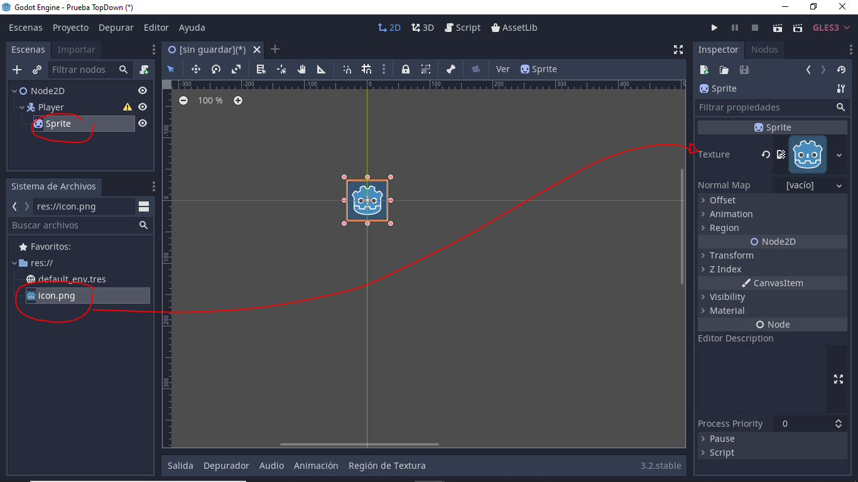858x482 pixels.
Task: Play the project
Action: point(714,28)
